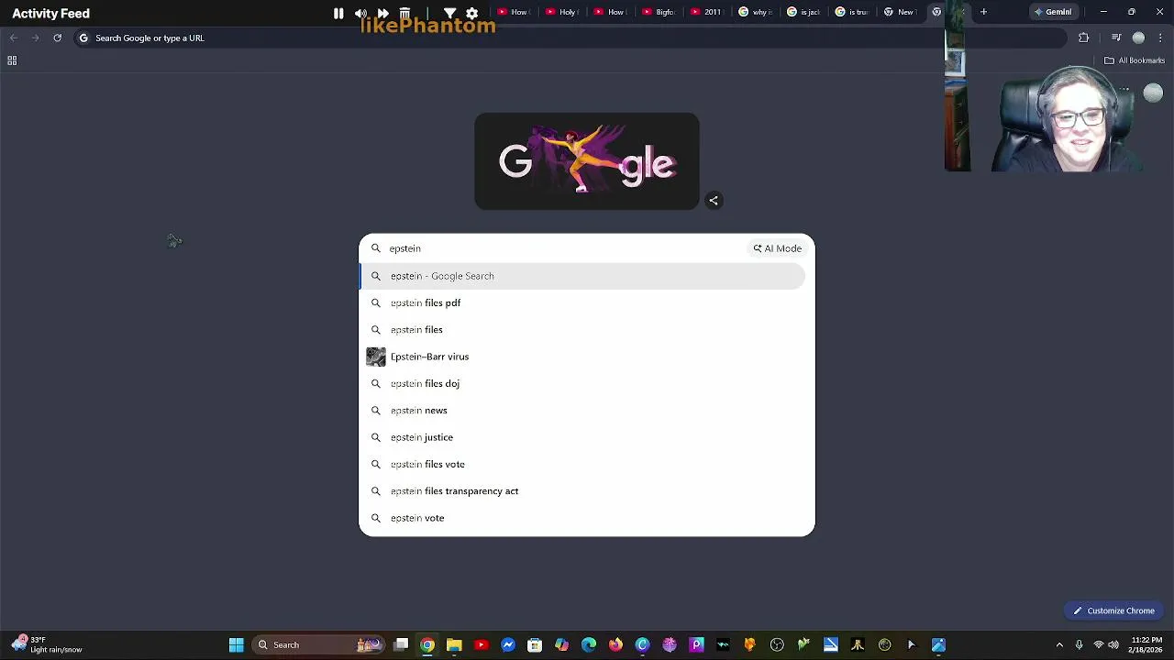Switch to the "is tru" Google tab
Viewport: 1174px width, 660px height.
click(x=851, y=12)
